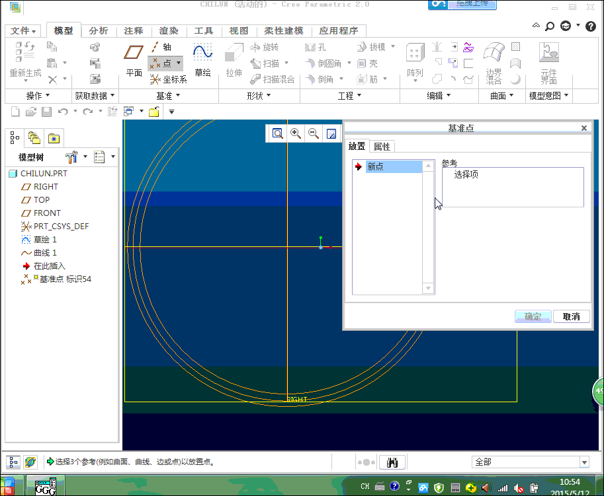Click the volume speaker icon in system tray
This screenshot has height=496, width=604.
pyautogui.click(x=486, y=488)
